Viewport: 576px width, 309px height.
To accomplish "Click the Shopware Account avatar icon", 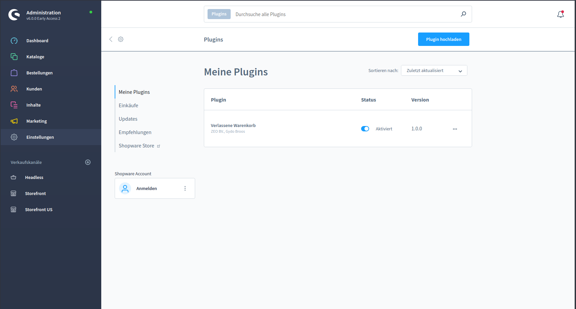I will coord(125,188).
